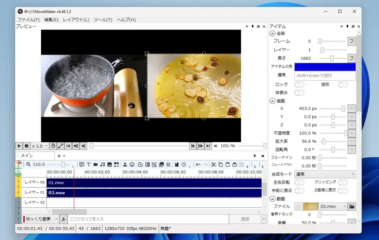Copy the selected clip with the copy icon
Viewport: 379px width, 240px height.
tap(221, 165)
